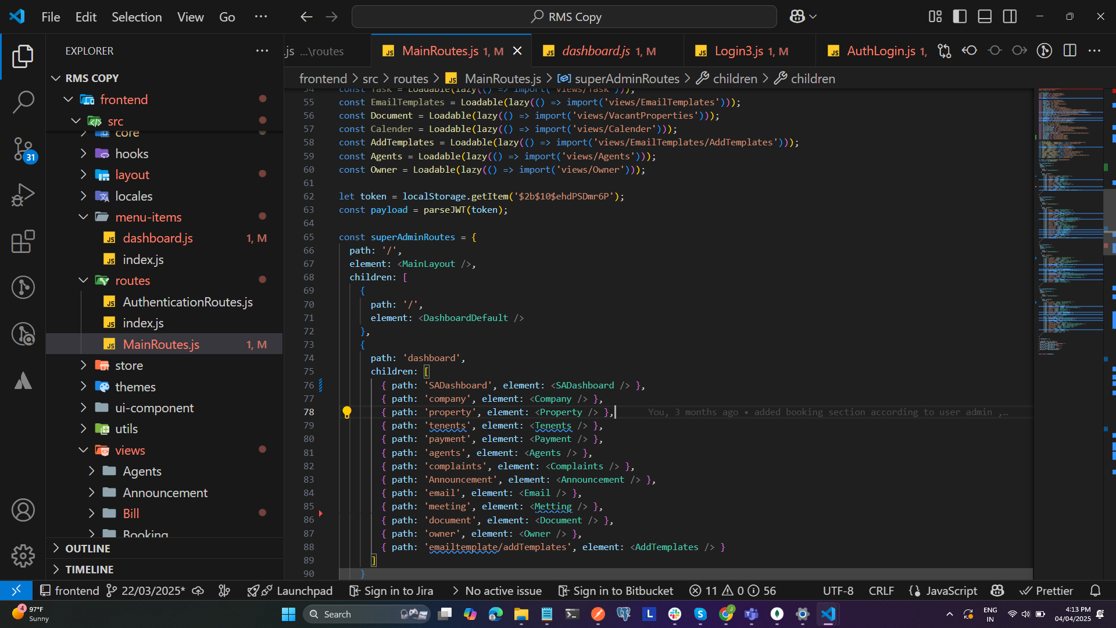Open the Search view in activity bar
The image size is (1116, 628).
pyautogui.click(x=23, y=102)
